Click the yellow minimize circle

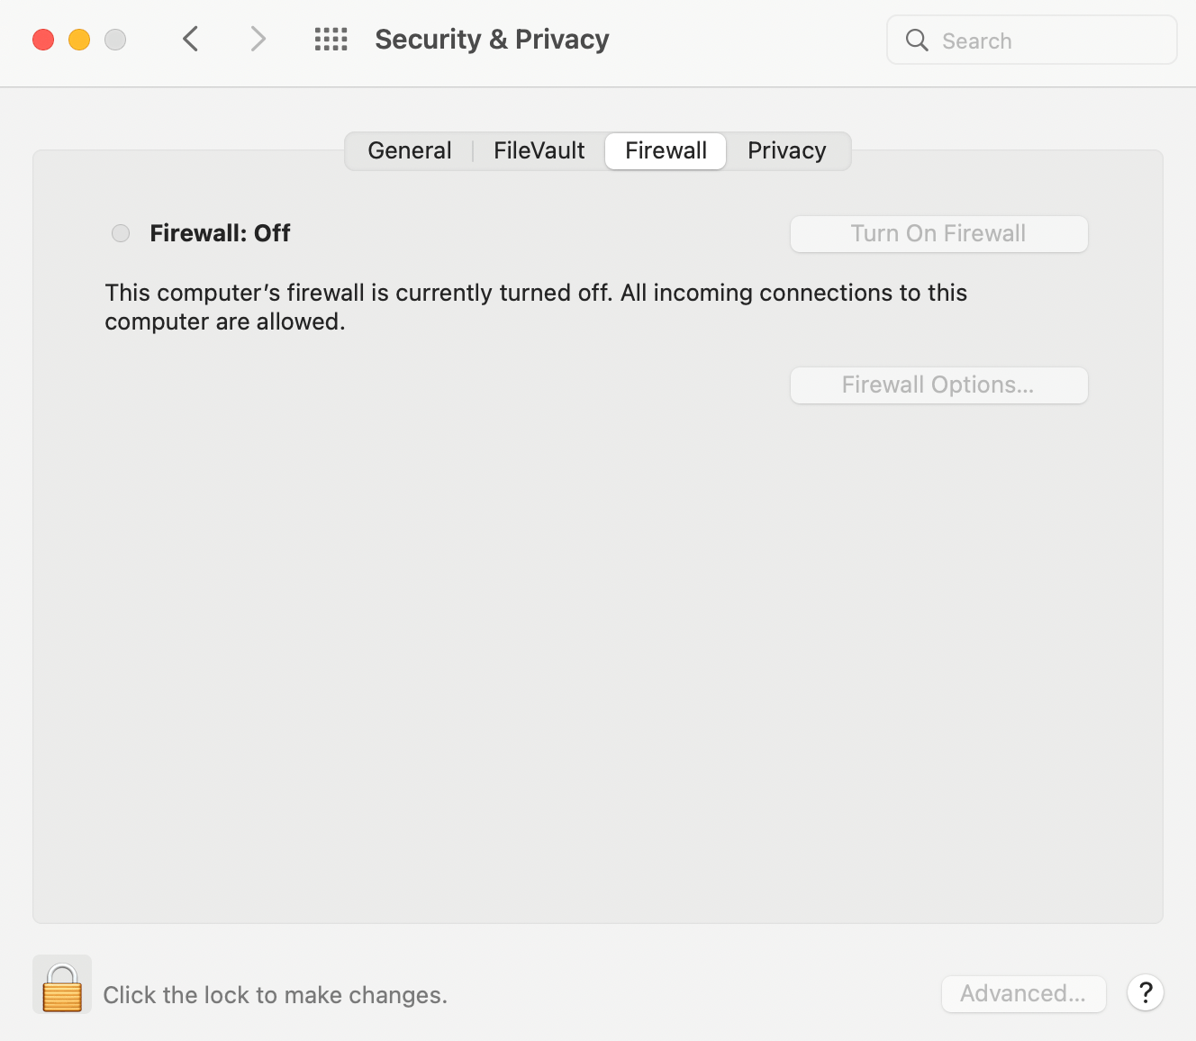tap(79, 40)
